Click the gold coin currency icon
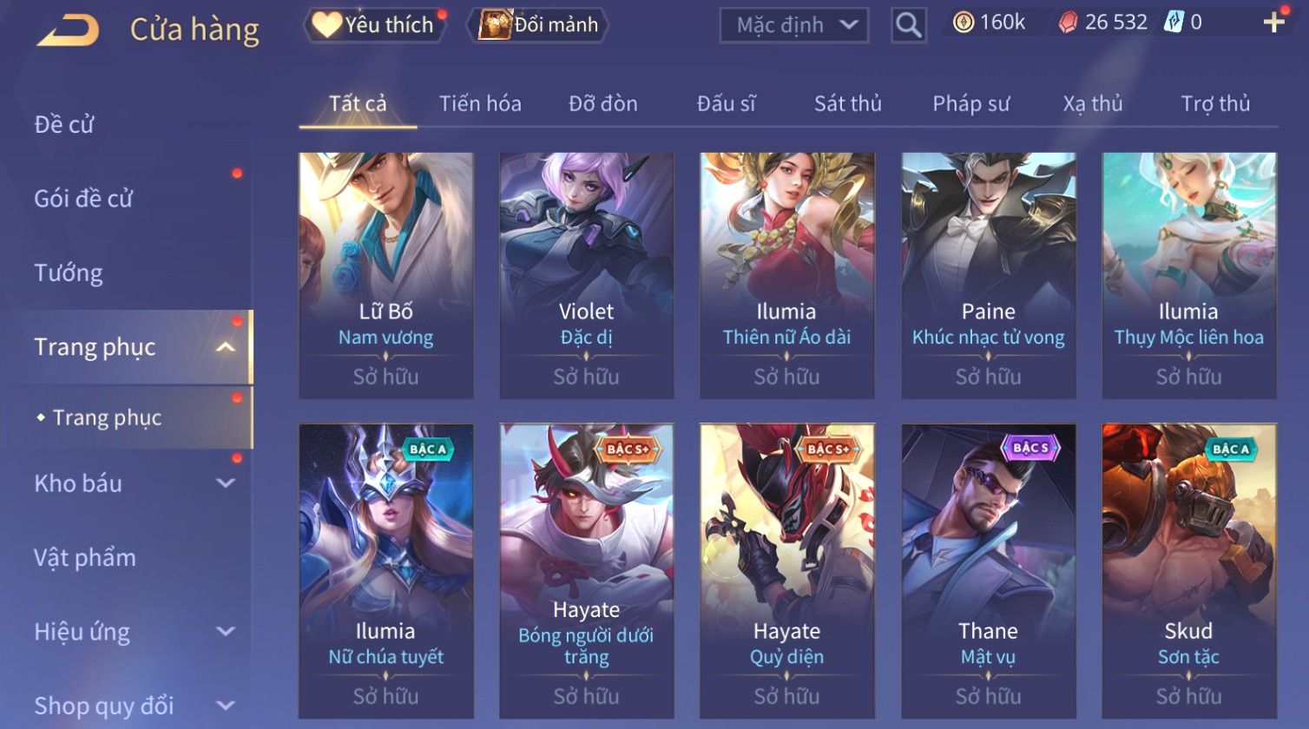Screen dimensions: 1309x729 coord(963,23)
